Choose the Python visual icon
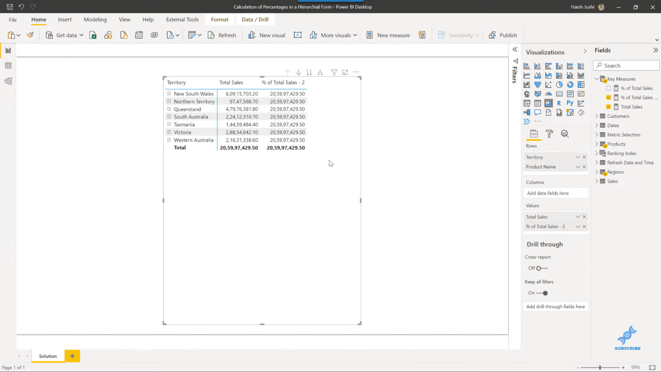The width and height of the screenshot is (661, 372). [x=570, y=103]
